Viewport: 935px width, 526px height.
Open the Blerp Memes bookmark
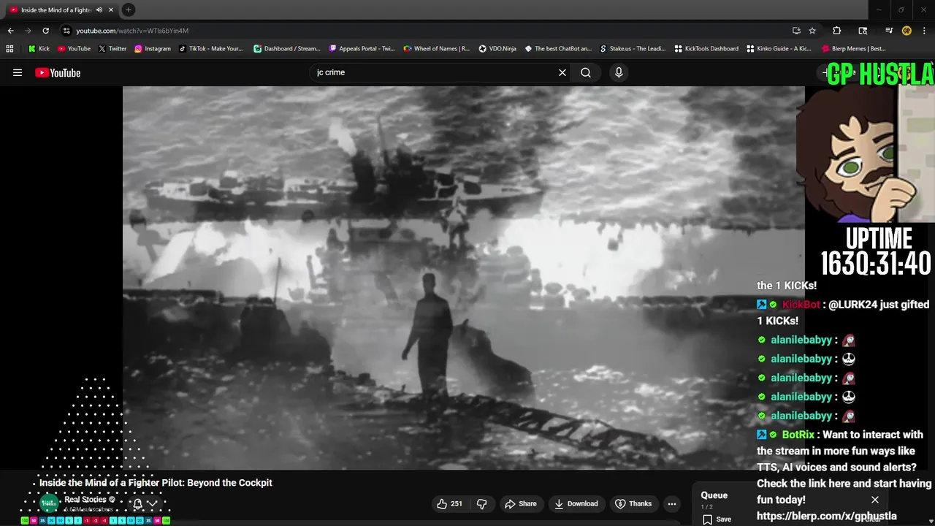click(x=853, y=49)
